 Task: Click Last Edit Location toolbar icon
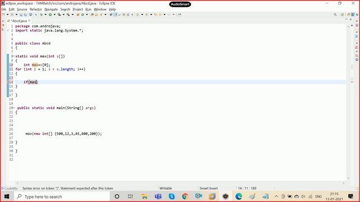tap(156, 15)
